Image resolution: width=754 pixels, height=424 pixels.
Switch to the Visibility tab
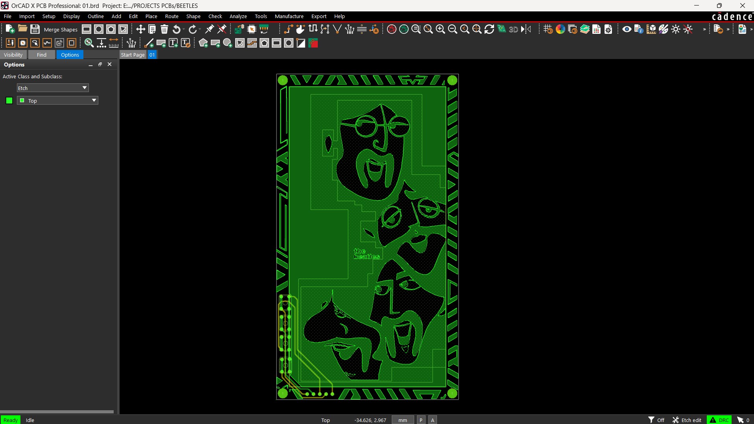[x=13, y=55]
